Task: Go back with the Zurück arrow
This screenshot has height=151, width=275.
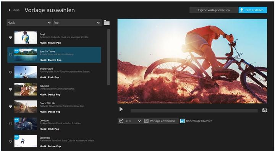Action: (x=10, y=10)
